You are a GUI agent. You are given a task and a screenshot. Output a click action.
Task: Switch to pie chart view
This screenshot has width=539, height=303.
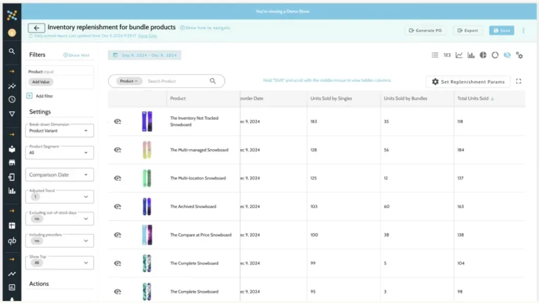click(483, 55)
